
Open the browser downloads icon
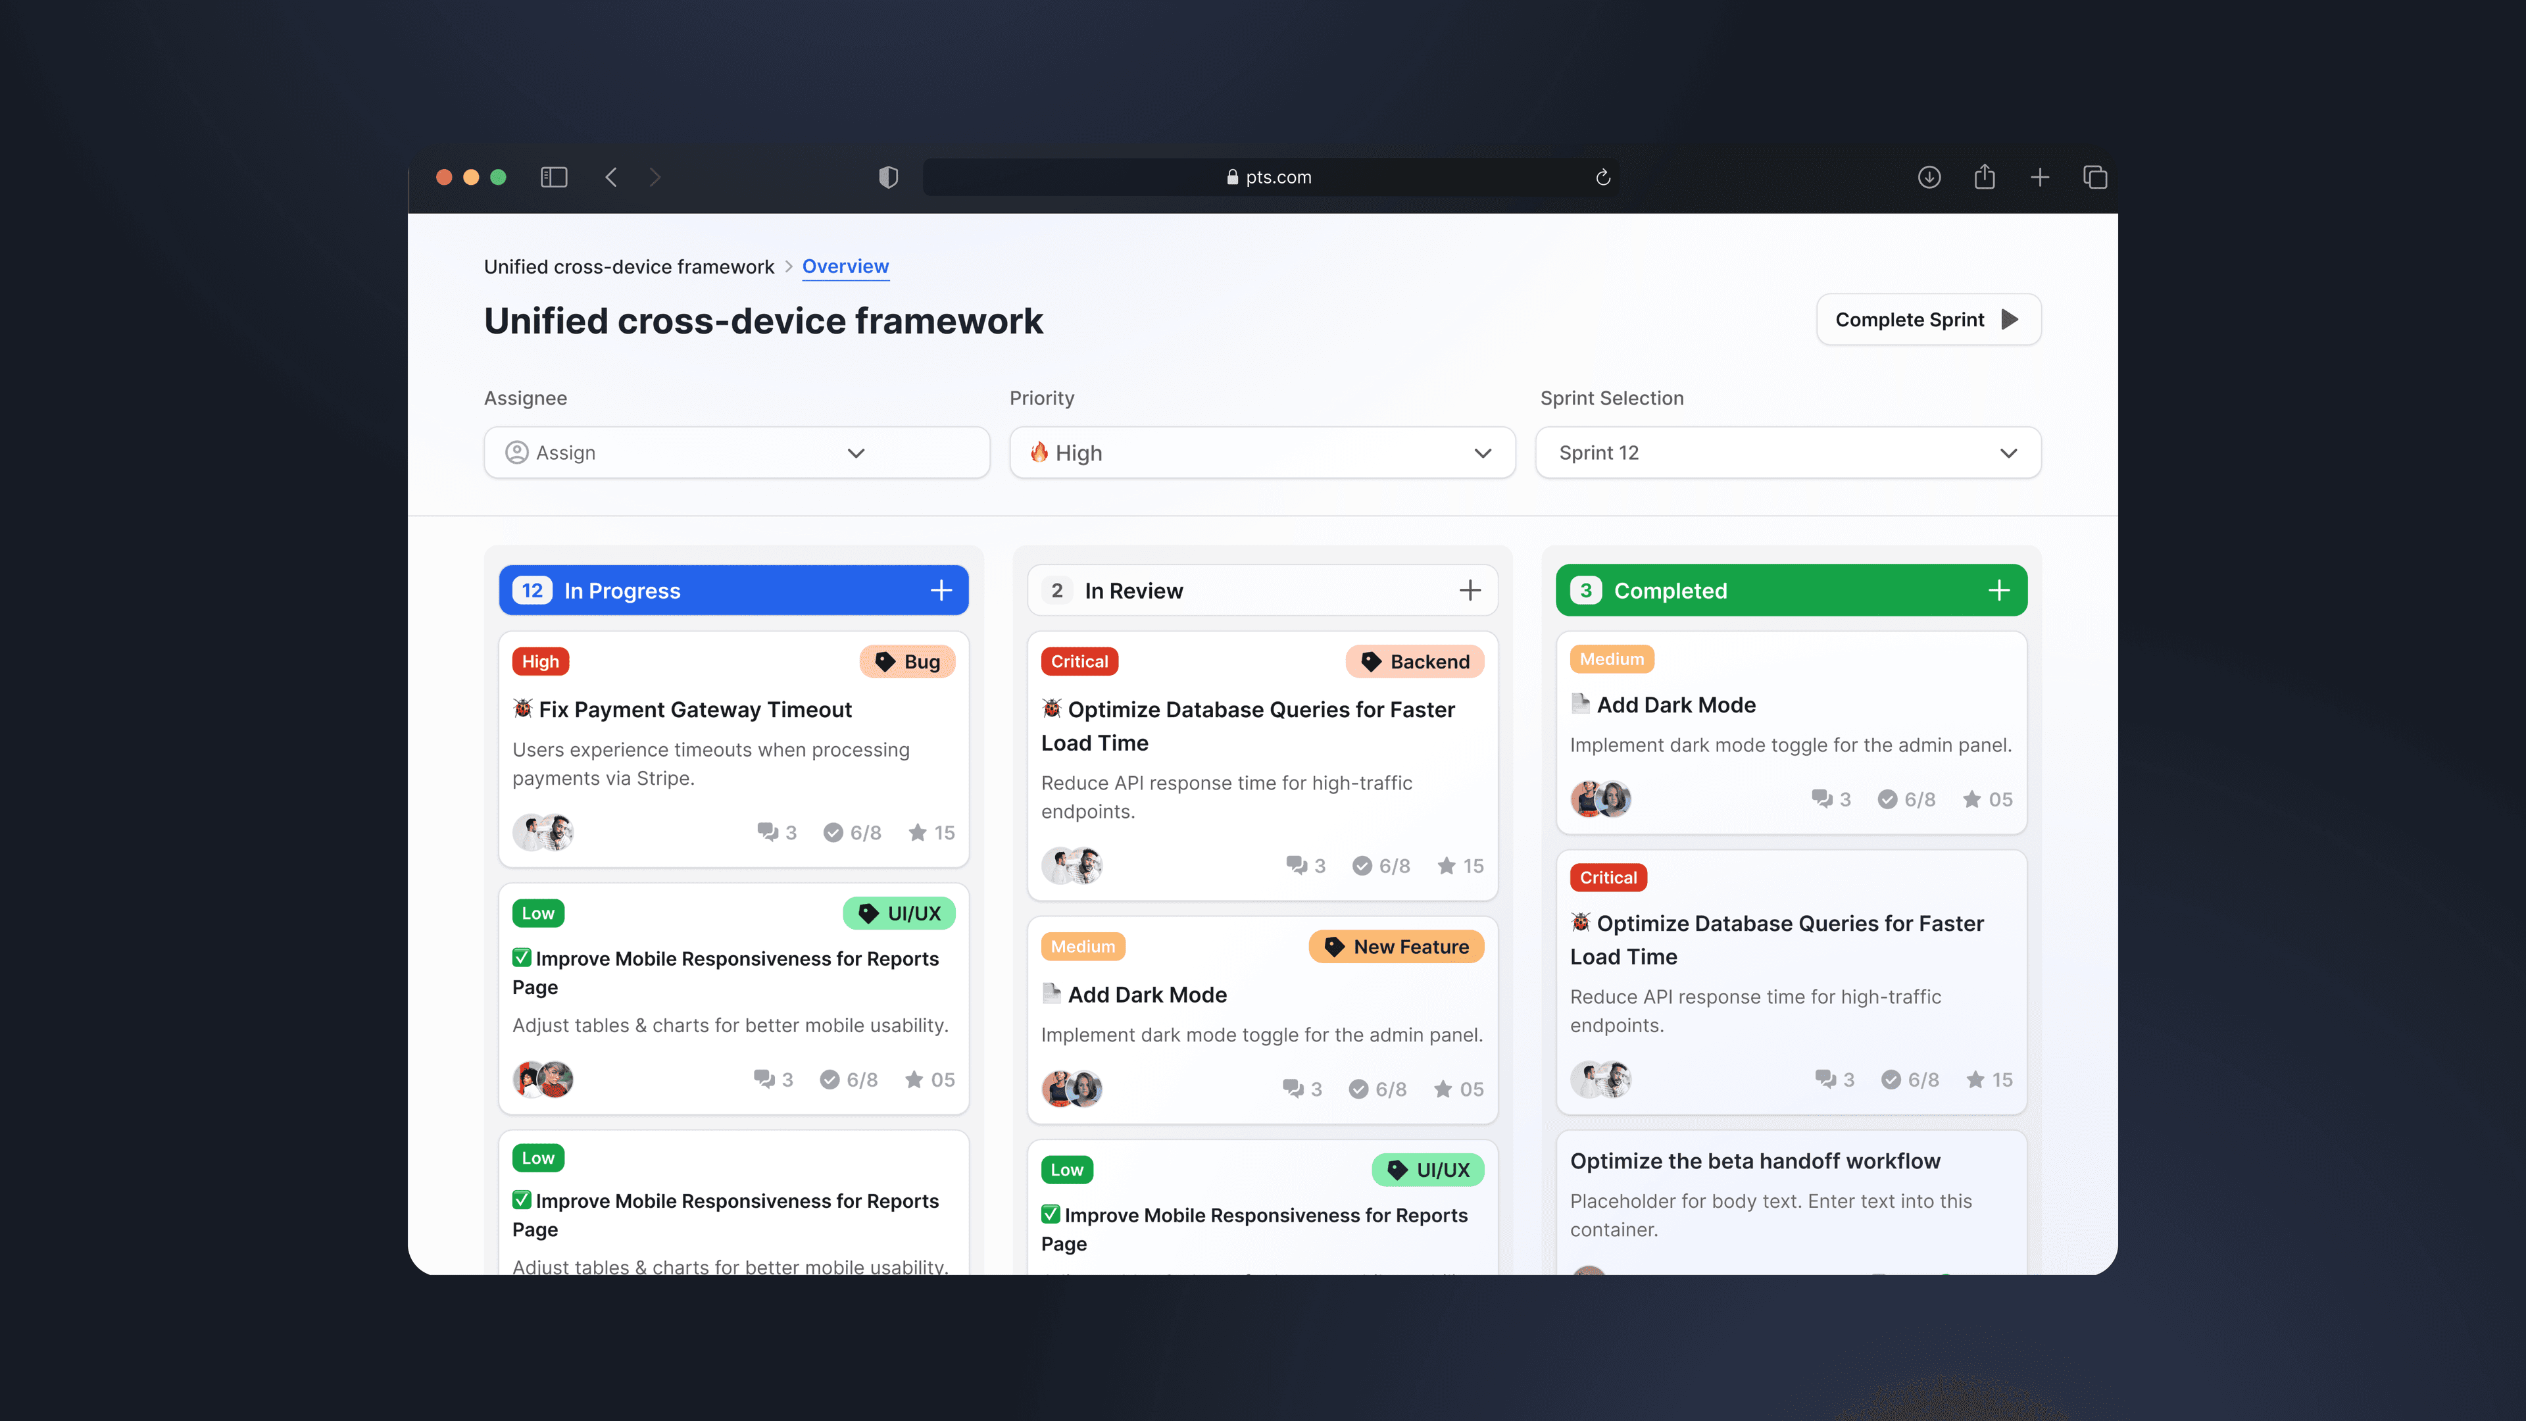tap(1929, 178)
